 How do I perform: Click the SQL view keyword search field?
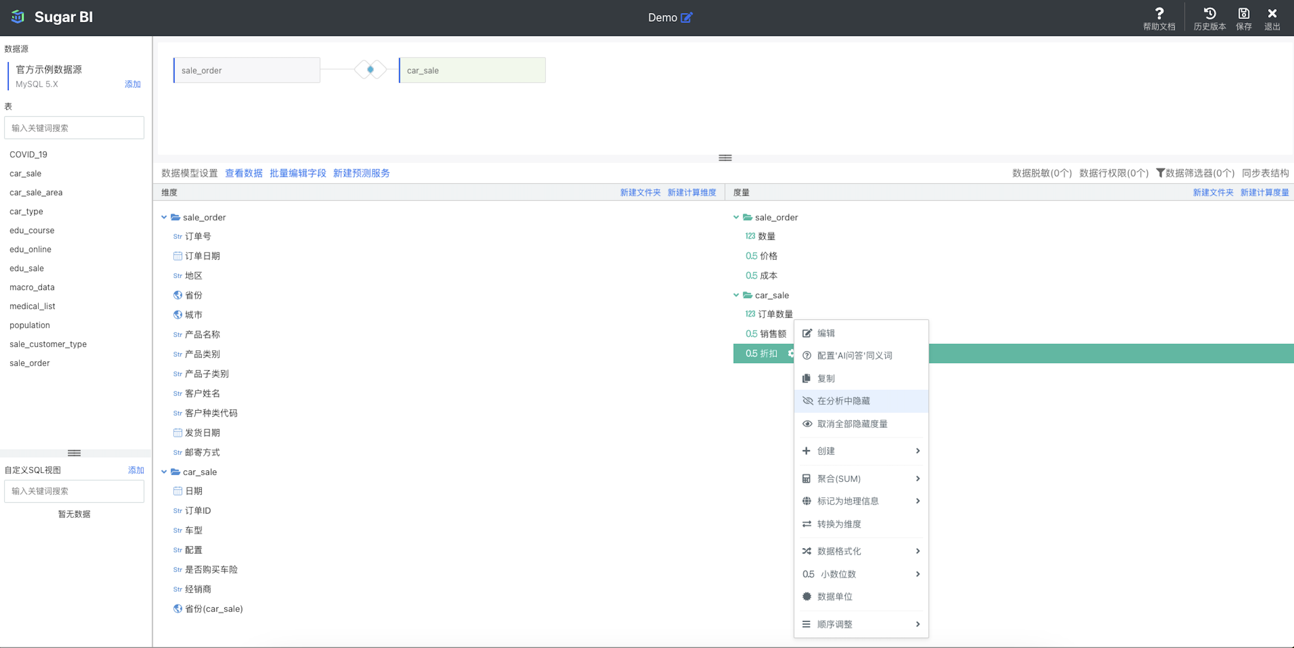(x=74, y=491)
